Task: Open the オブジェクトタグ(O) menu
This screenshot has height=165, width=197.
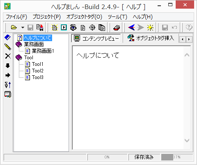Action: (x=84, y=17)
